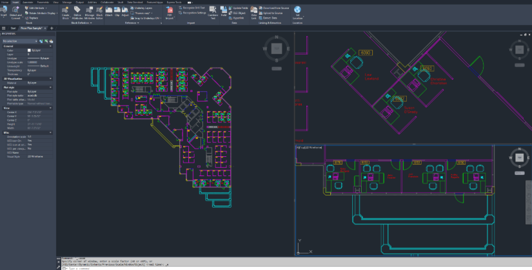Viewport: 532px width, 270px height.
Task: Add a new drawing tab
Action: coord(52,28)
